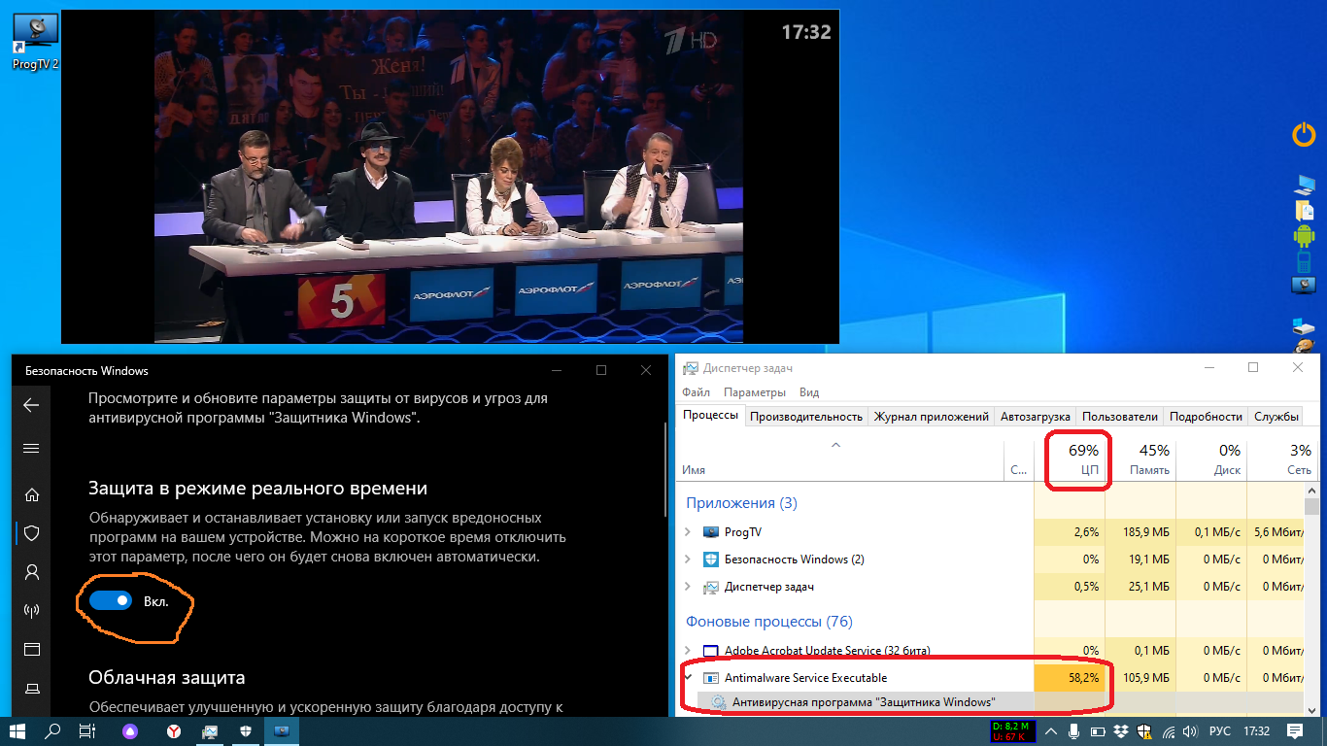
Task: Open app and browser control sidebar icon
Action: [31, 649]
